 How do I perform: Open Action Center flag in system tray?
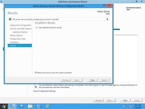124,106
